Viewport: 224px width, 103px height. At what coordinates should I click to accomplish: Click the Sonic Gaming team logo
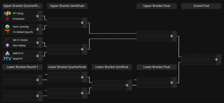tap(7, 27)
